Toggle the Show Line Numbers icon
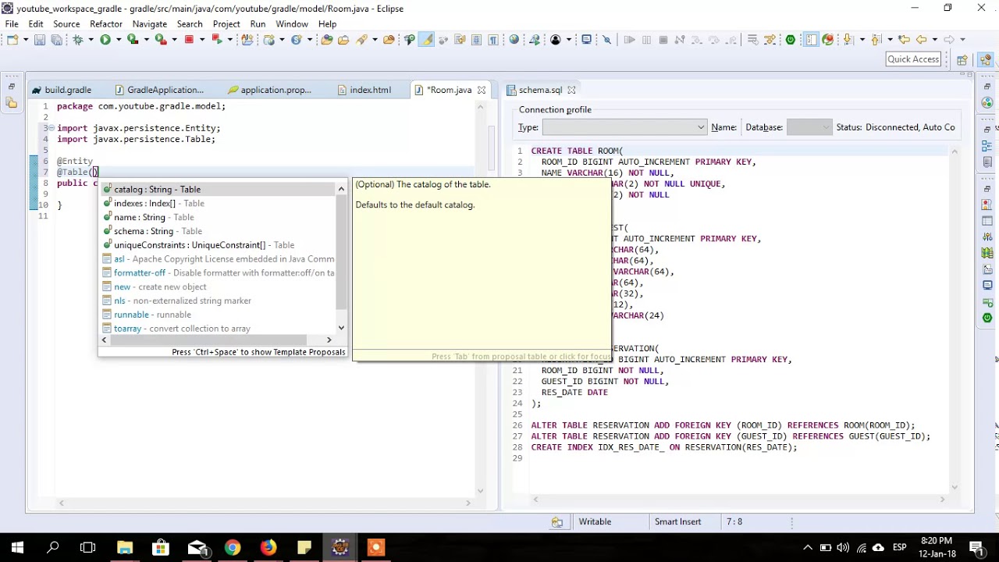Image resolution: width=999 pixels, height=562 pixels. point(811,40)
